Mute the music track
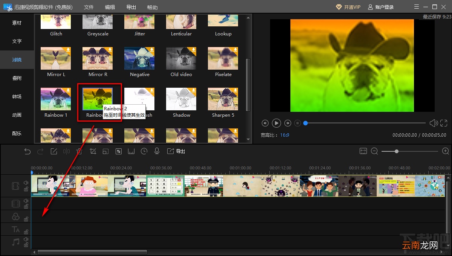This screenshot has width=452, height=256. 26,239
